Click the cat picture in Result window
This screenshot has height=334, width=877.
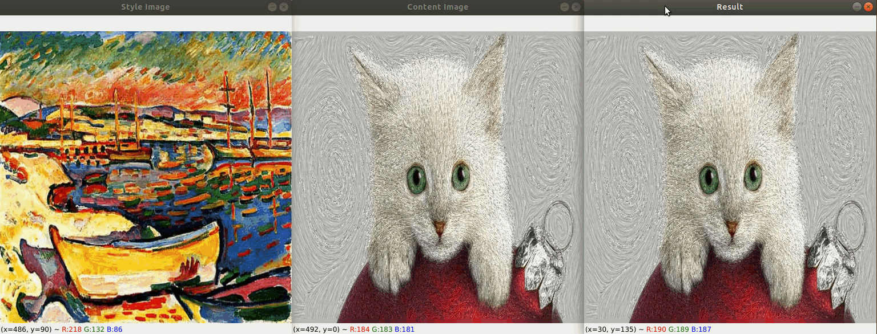[x=731, y=177]
